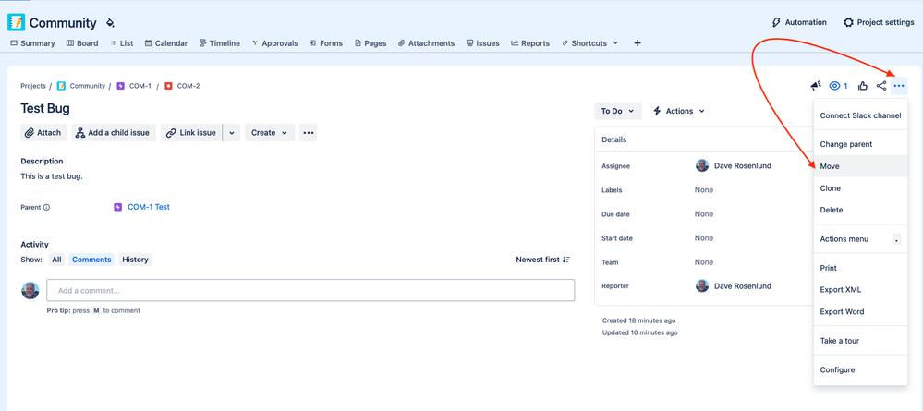Click Add a child issue button
Image resolution: width=923 pixels, height=411 pixels.
[115, 132]
